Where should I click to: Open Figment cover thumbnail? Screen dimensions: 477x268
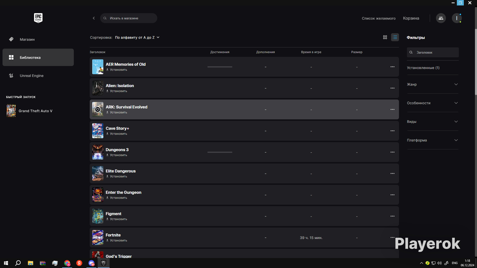coord(98,216)
